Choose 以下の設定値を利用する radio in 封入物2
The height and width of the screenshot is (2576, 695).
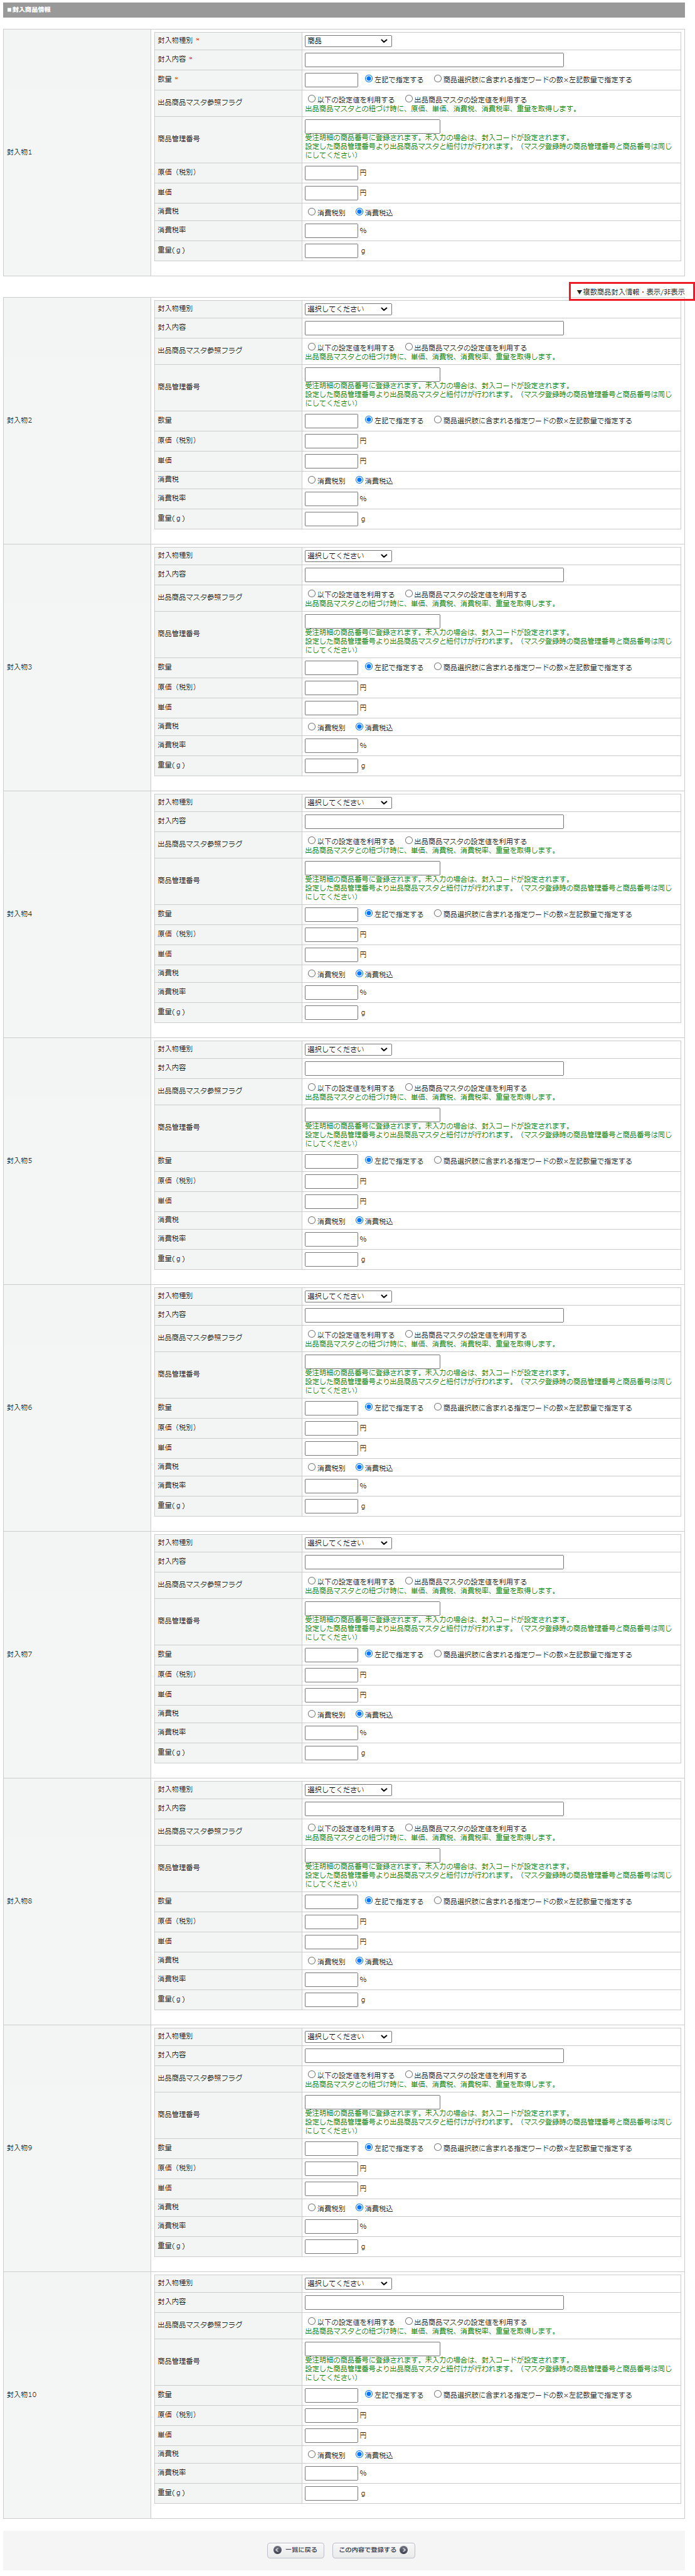tap(312, 347)
